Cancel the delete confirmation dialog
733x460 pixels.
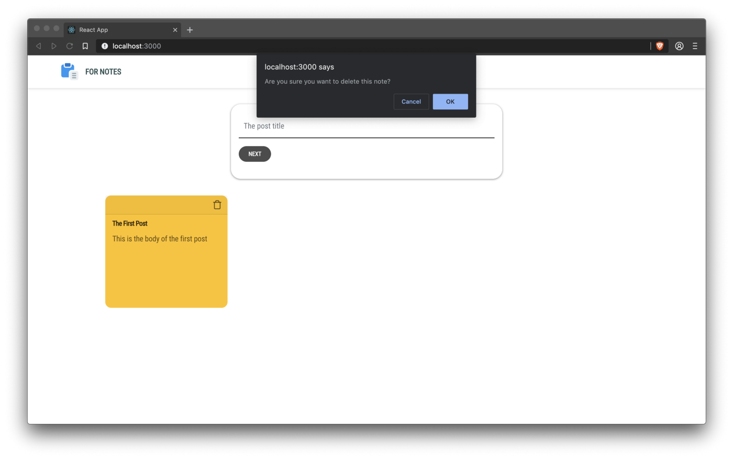(411, 101)
